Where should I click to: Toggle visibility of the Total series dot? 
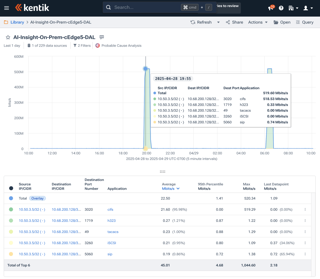(x=11, y=198)
